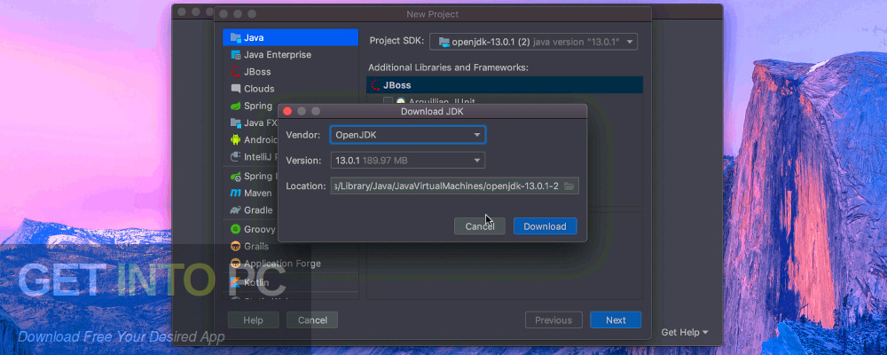Screen dimensions: 887x355
Task: Click the SDK folder icon in Project SDK
Action: 444,42
